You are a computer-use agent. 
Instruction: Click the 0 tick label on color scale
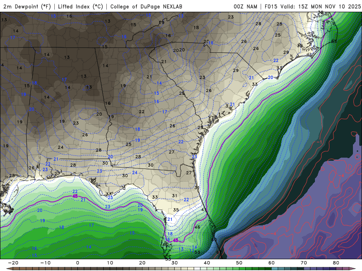click(77, 263)
